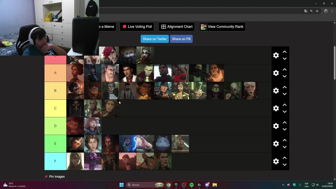Move tier C row up
336x189 pixels.
point(285,105)
